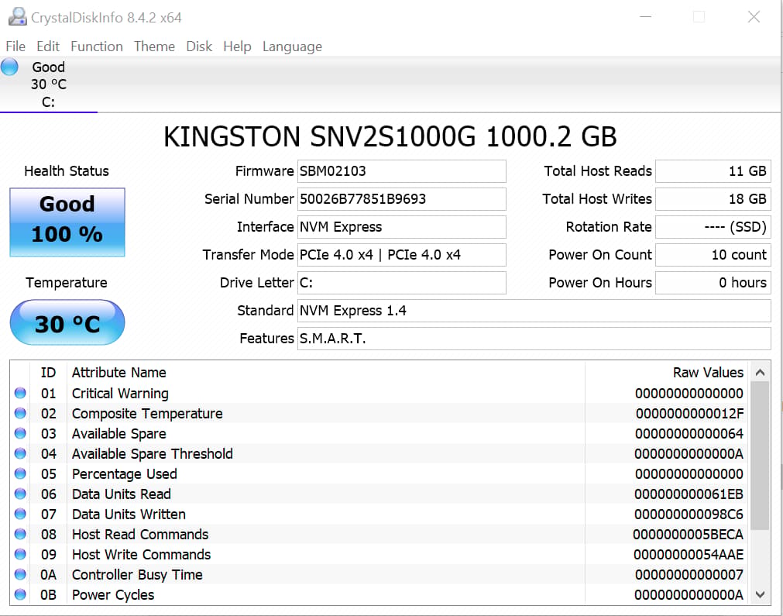Open the Disk menu
The height and width of the screenshot is (616, 783).
tap(199, 46)
